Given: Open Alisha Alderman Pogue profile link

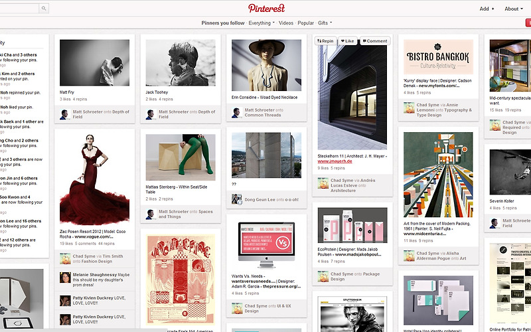Looking at the screenshot, I should 438,256.
